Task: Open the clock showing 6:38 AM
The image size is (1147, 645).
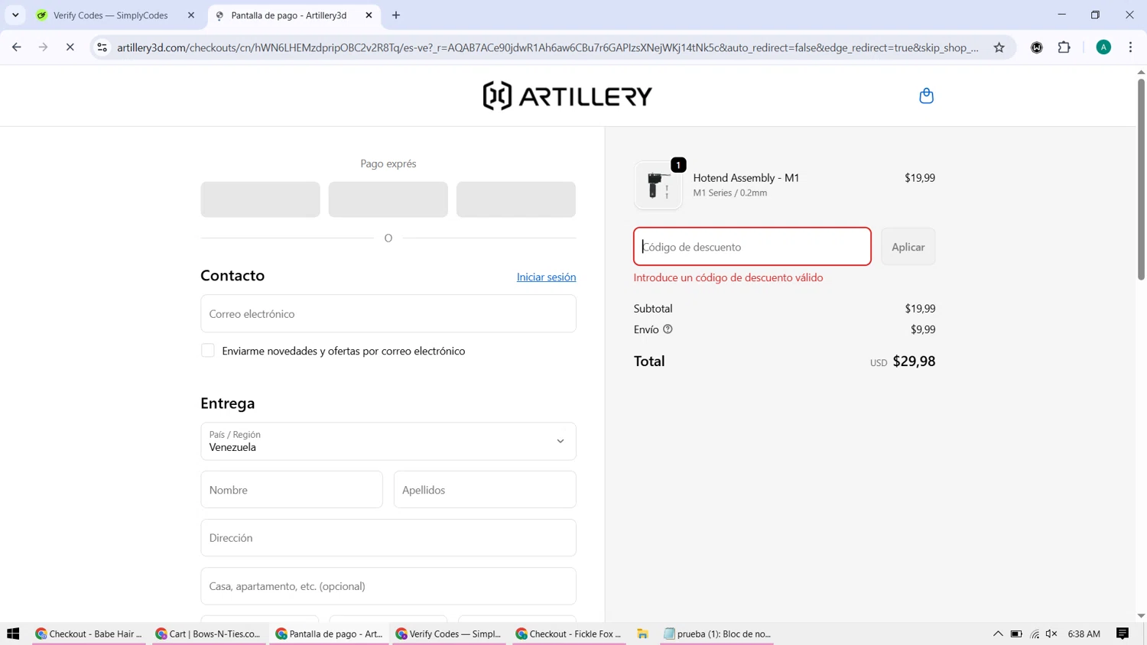Action: (x=1084, y=634)
